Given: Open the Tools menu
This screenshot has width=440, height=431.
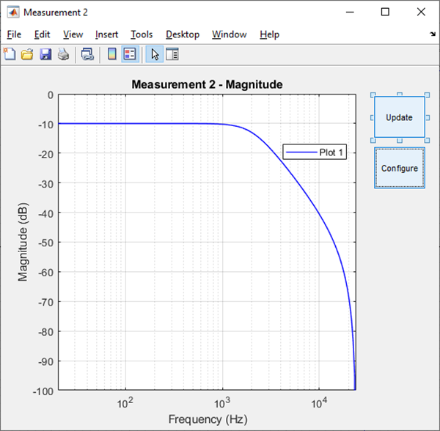Looking at the screenshot, I should (142, 34).
